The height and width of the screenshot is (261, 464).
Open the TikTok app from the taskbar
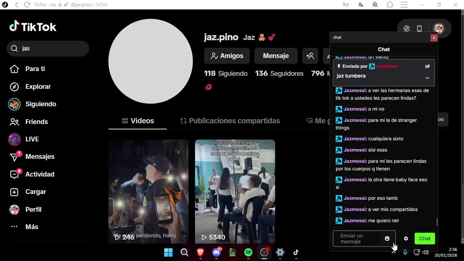pos(296,252)
